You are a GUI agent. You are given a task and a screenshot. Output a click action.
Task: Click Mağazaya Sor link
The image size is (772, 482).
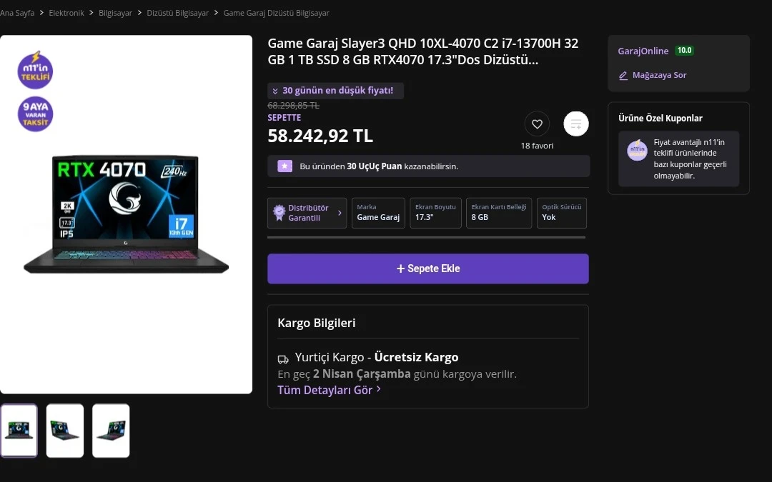coord(659,75)
